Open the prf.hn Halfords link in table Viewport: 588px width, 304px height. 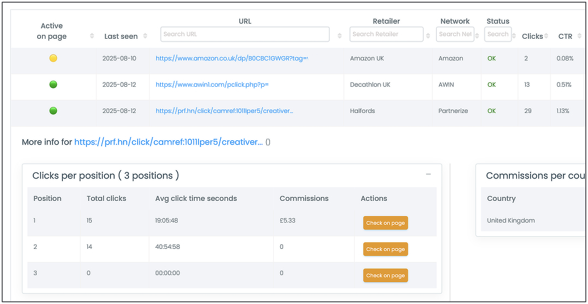pyautogui.click(x=224, y=111)
